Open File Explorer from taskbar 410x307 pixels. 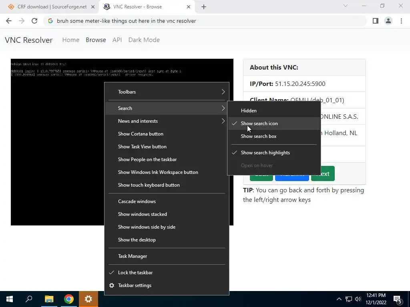tap(49, 299)
